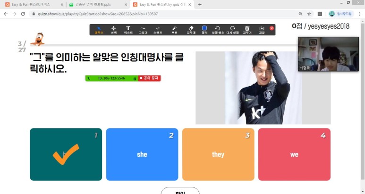Screen dimensions: 365x194
Task: Click the 3 / 27 question counter
Action: (22, 47)
